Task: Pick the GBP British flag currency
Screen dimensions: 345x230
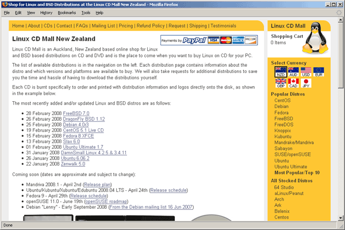Action: (x=281, y=83)
